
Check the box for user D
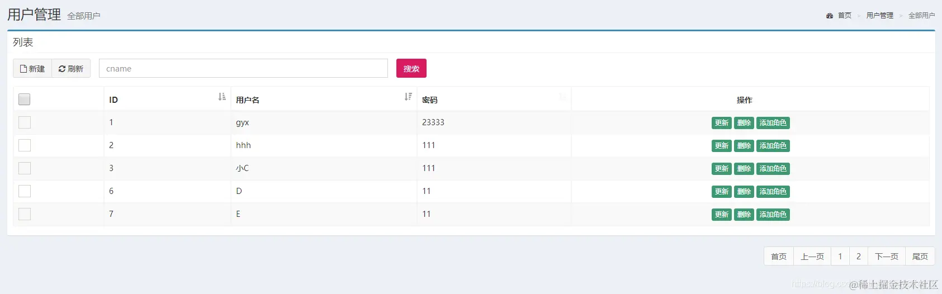25,191
